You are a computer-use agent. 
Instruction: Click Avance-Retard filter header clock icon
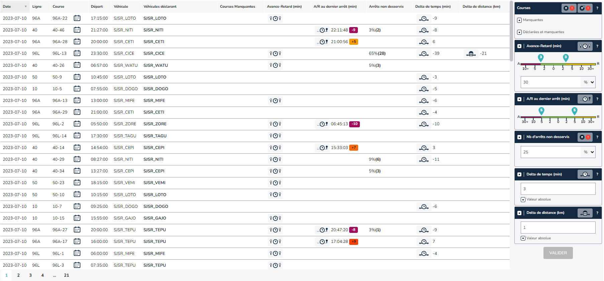coord(585,46)
